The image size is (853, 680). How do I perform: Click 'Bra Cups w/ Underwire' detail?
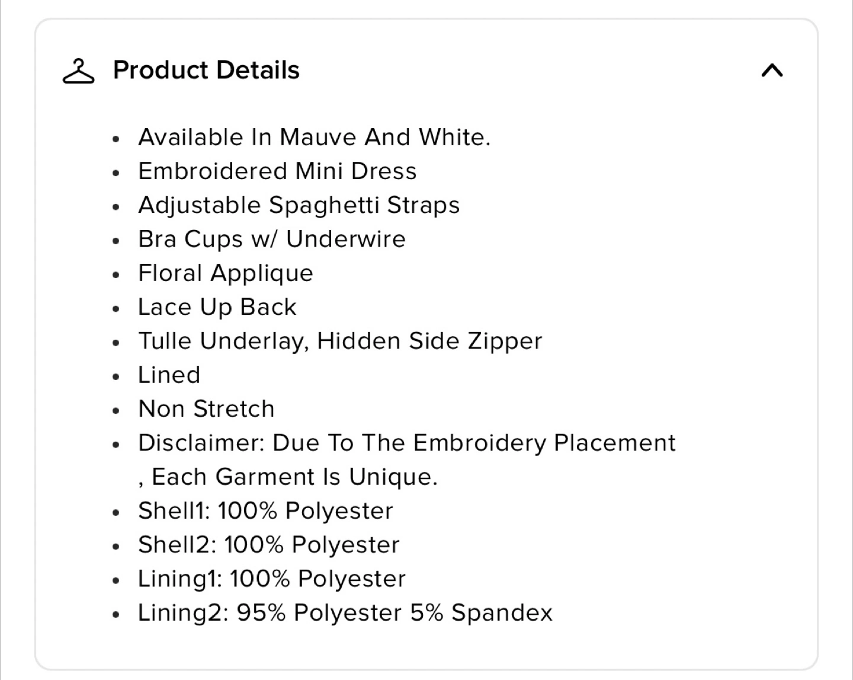272,239
